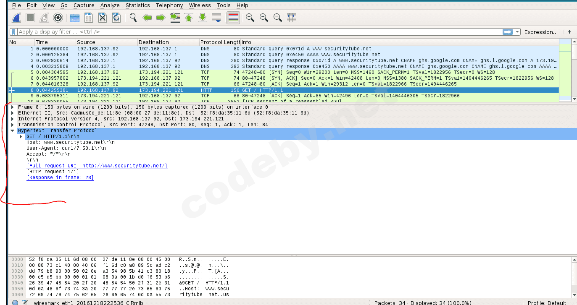Screen dimensions: 577x305
Task: Go forward to the next packet in history
Action: [161, 18]
